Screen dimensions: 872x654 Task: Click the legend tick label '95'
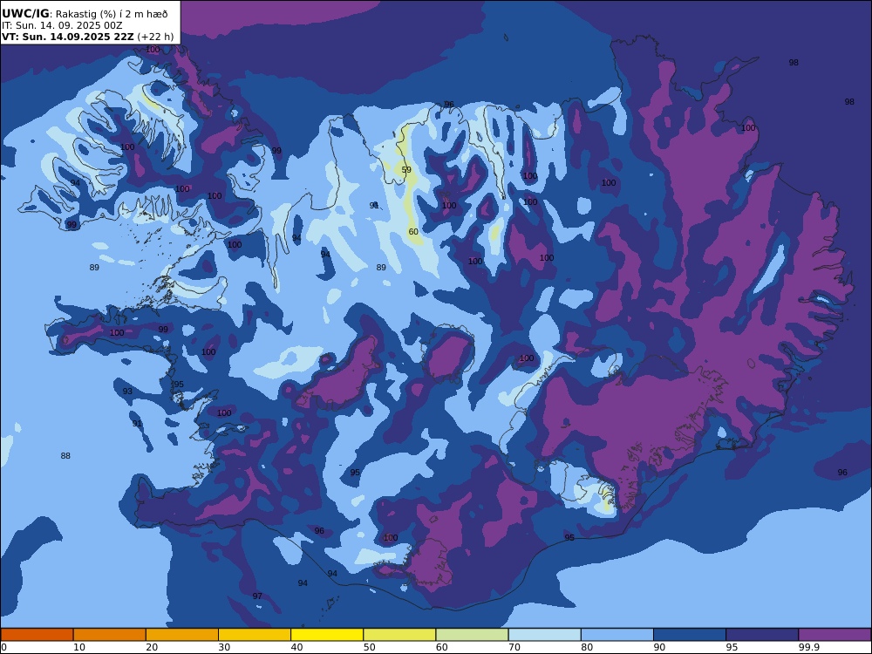pyautogui.click(x=732, y=647)
